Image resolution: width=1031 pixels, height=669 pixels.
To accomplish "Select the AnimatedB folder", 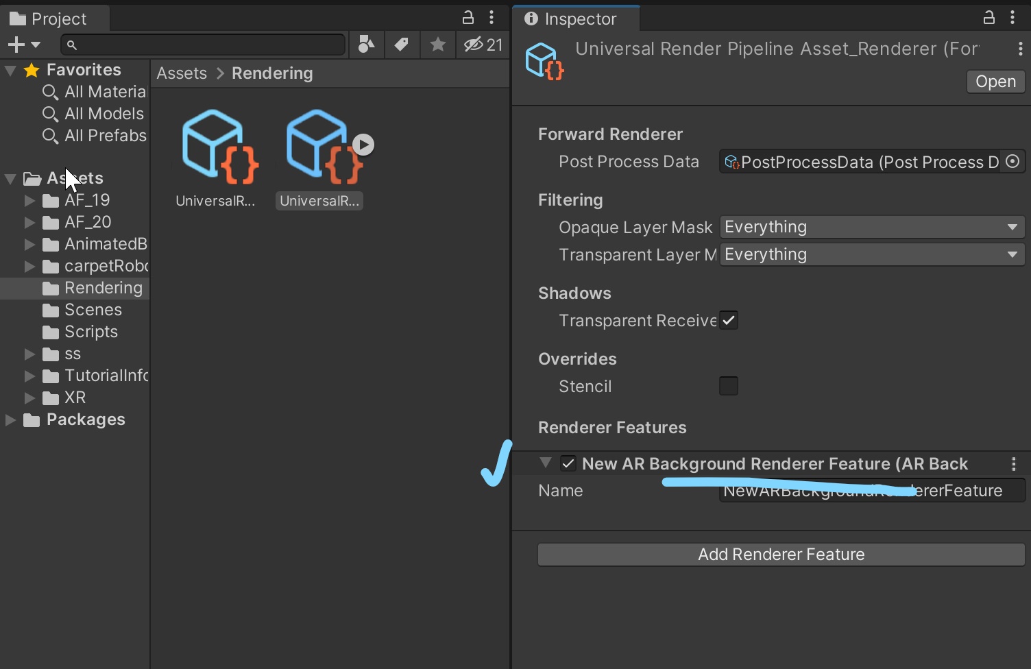I will [x=95, y=244].
